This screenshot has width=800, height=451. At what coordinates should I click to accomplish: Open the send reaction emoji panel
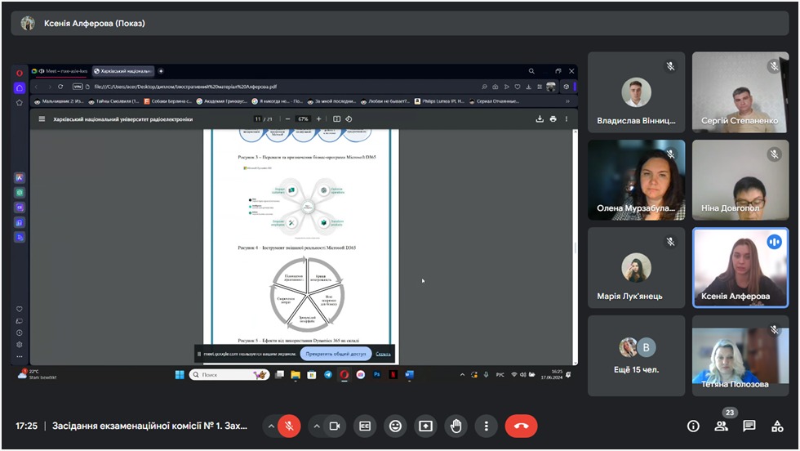click(x=396, y=426)
